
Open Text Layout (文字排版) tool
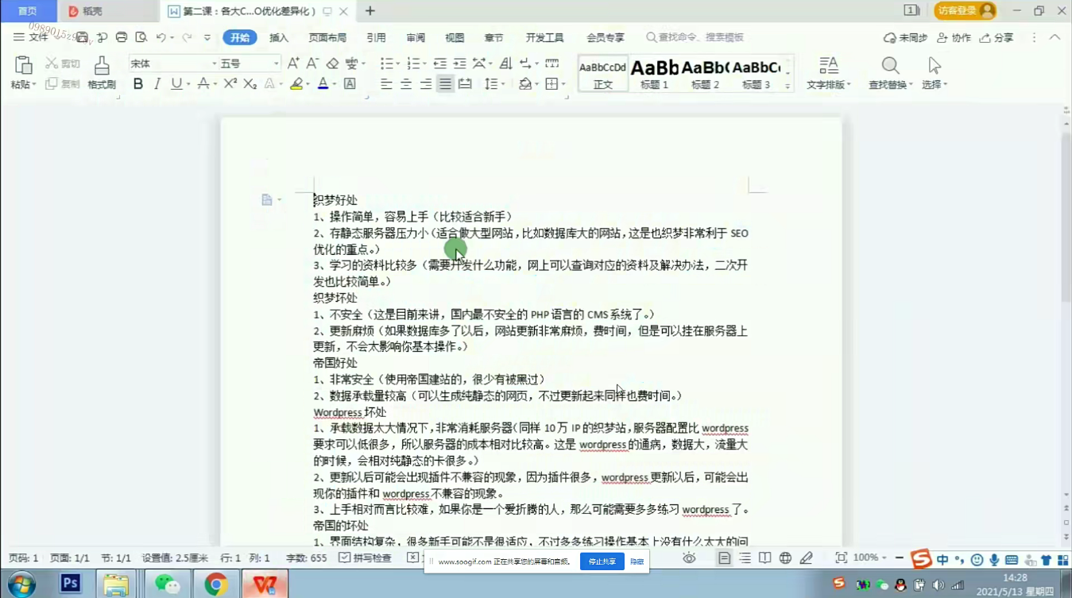(829, 72)
